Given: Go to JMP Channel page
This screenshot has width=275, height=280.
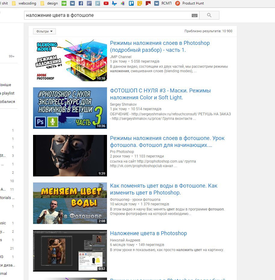Looking at the screenshot, I should pyautogui.click(x=121, y=57).
